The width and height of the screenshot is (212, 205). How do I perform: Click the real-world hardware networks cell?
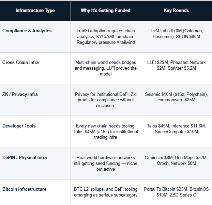(x=106, y=163)
